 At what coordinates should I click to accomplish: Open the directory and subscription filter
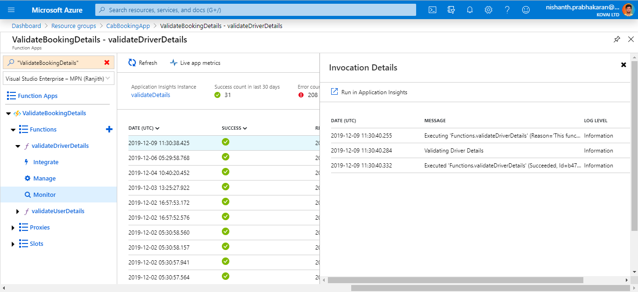coord(451,10)
